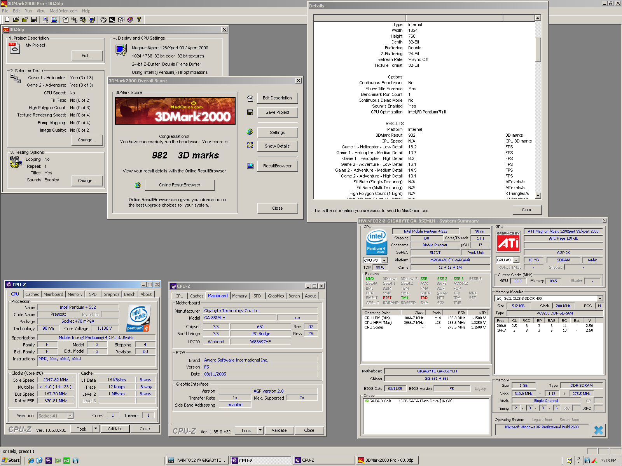Click the ATI graphics logo in HWiNFO
The width and height of the screenshot is (622, 466).
coord(508,242)
